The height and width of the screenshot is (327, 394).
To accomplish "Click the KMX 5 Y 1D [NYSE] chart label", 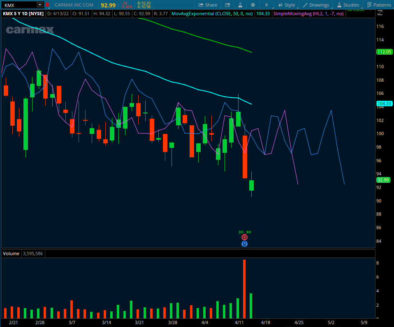I will (x=23, y=14).
